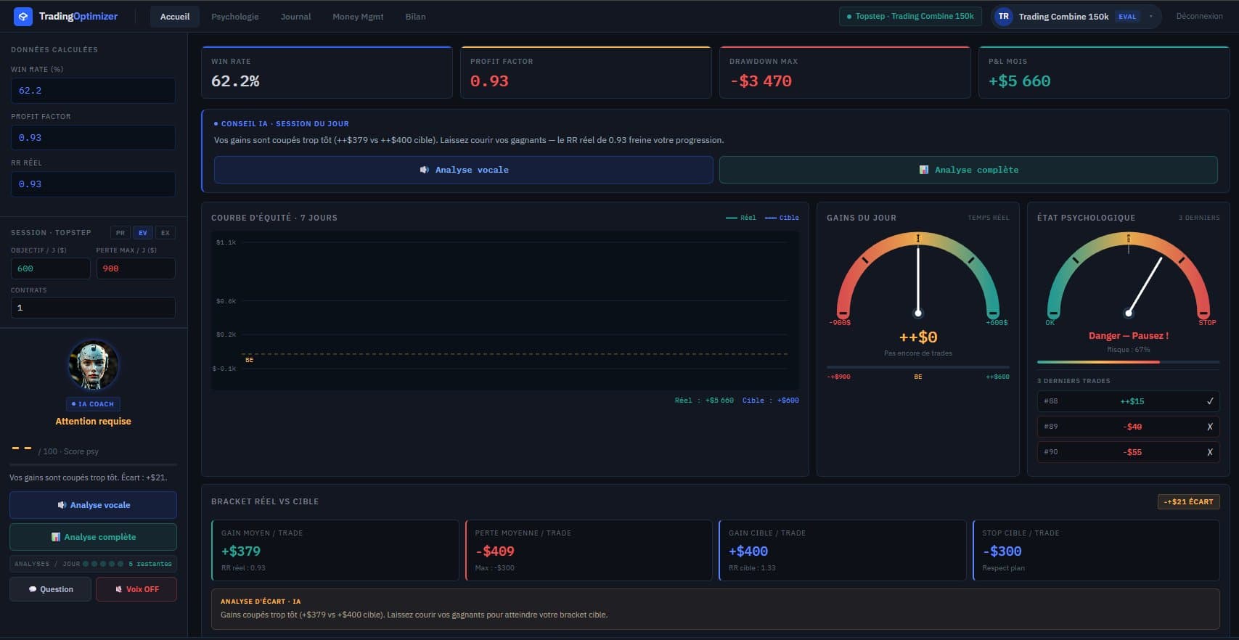1239x640 pixels.
Task: Click the speaker icon in sidebar Analyse vocale
Action: click(62, 505)
